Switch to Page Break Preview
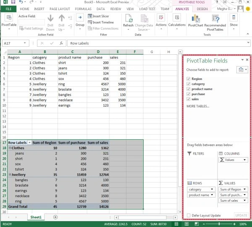This screenshot has height=227, width=252. pyautogui.click(x=197, y=224)
